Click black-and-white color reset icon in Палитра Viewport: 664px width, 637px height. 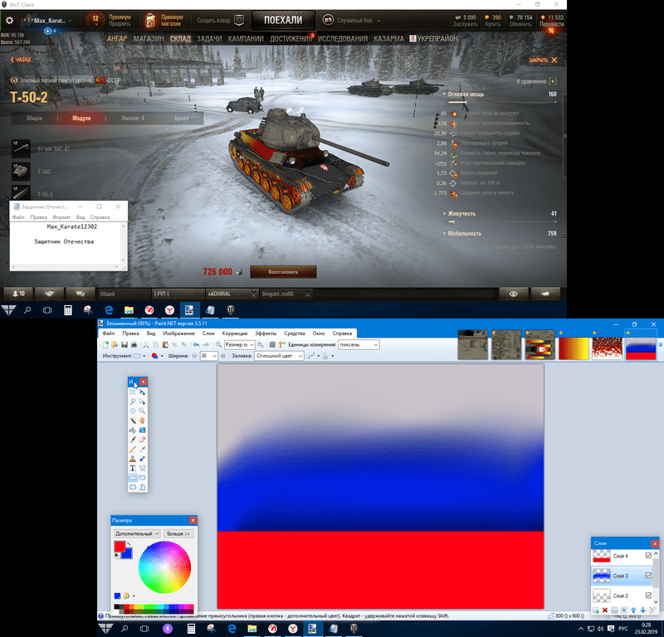coord(116,555)
